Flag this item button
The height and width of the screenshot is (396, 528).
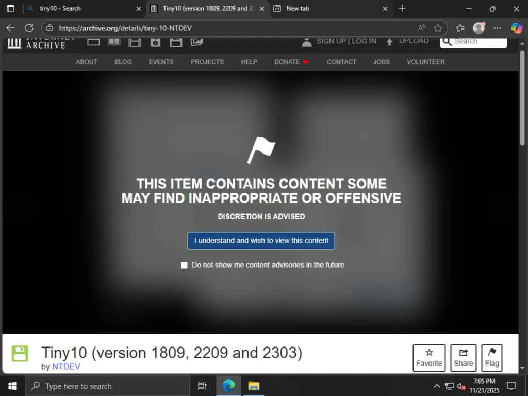coord(491,358)
